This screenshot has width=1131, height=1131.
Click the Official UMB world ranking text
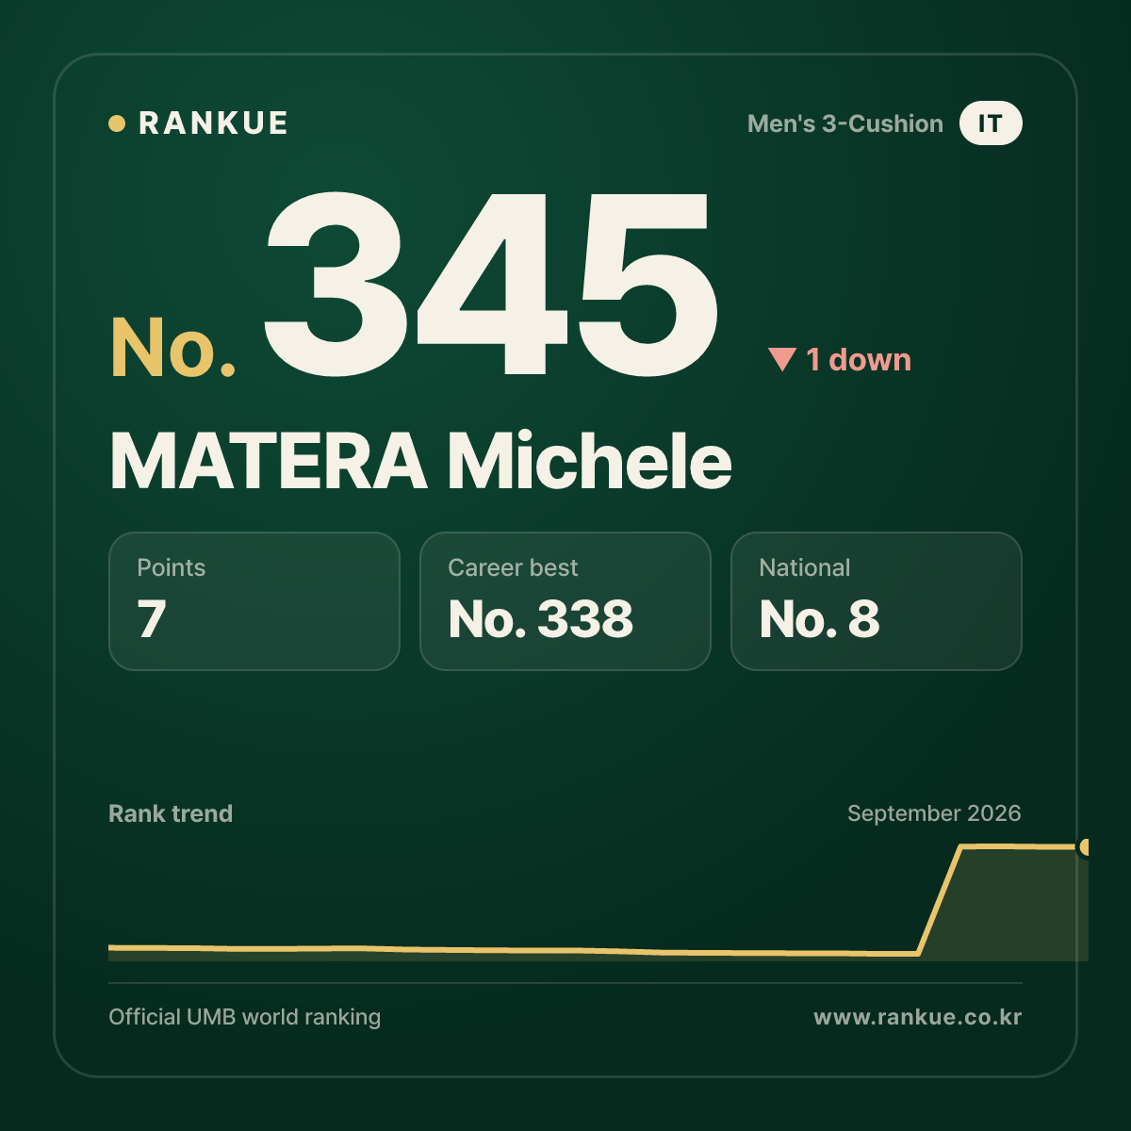pyautogui.click(x=245, y=1017)
